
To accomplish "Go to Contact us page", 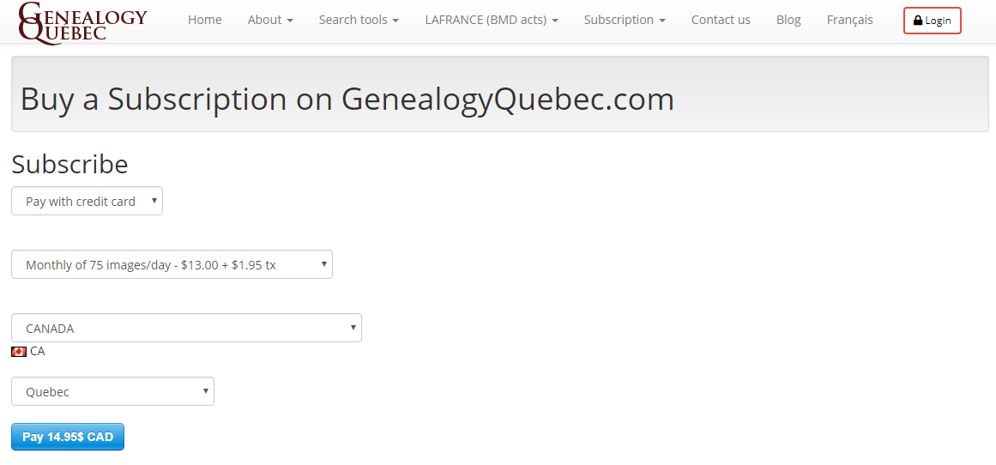I will click(x=721, y=20).
